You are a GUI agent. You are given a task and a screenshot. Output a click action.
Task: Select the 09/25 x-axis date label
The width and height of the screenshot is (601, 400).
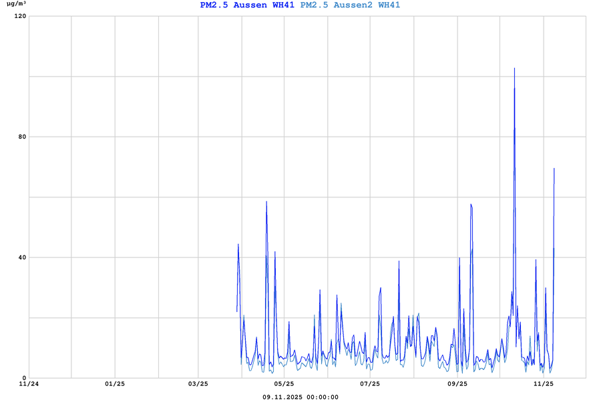coord(457,384)
